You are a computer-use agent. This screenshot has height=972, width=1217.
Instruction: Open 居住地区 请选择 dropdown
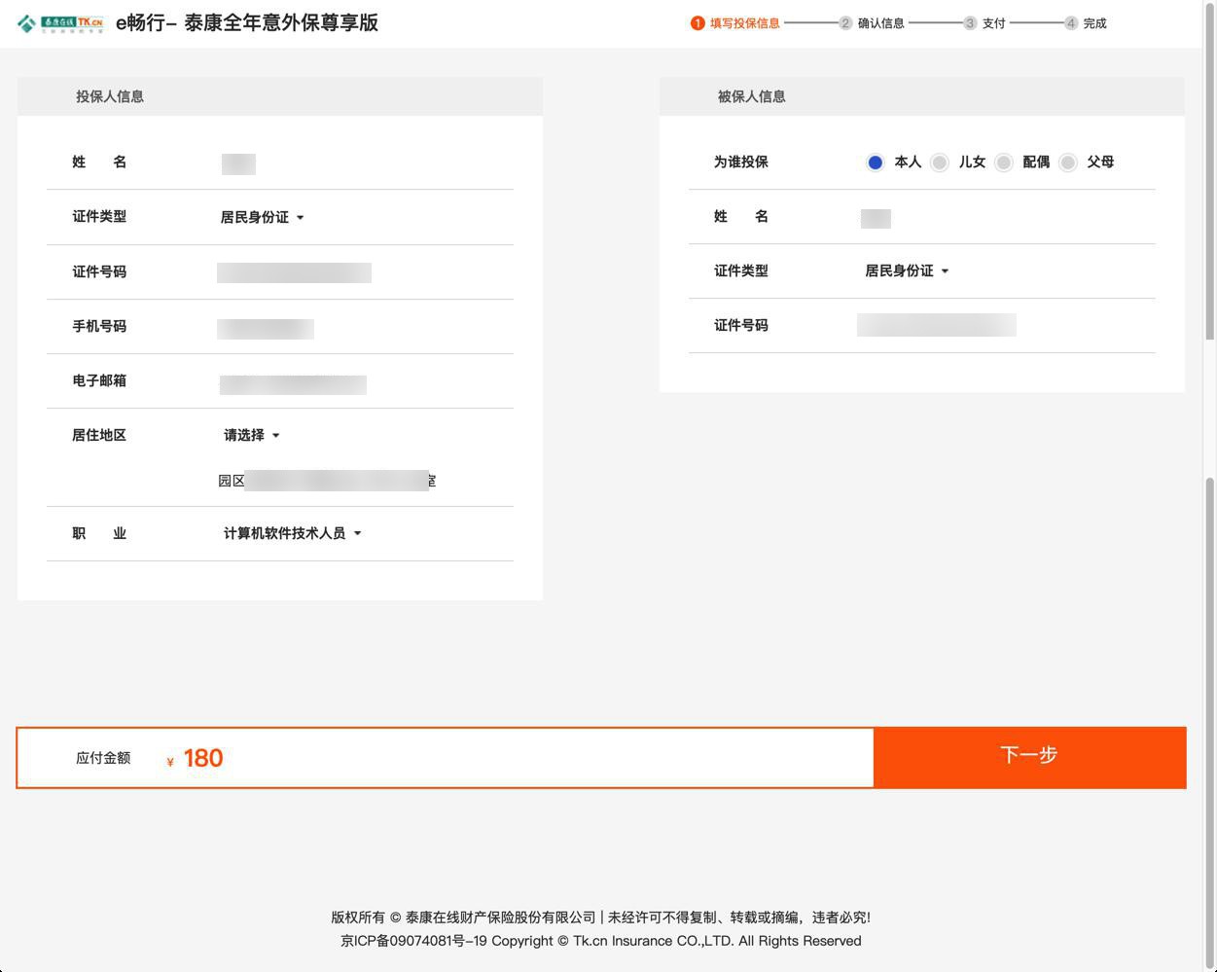[252, 435]
